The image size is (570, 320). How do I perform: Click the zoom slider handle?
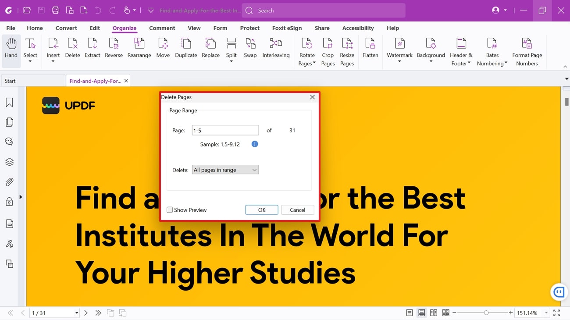click(x=486, y=313)
